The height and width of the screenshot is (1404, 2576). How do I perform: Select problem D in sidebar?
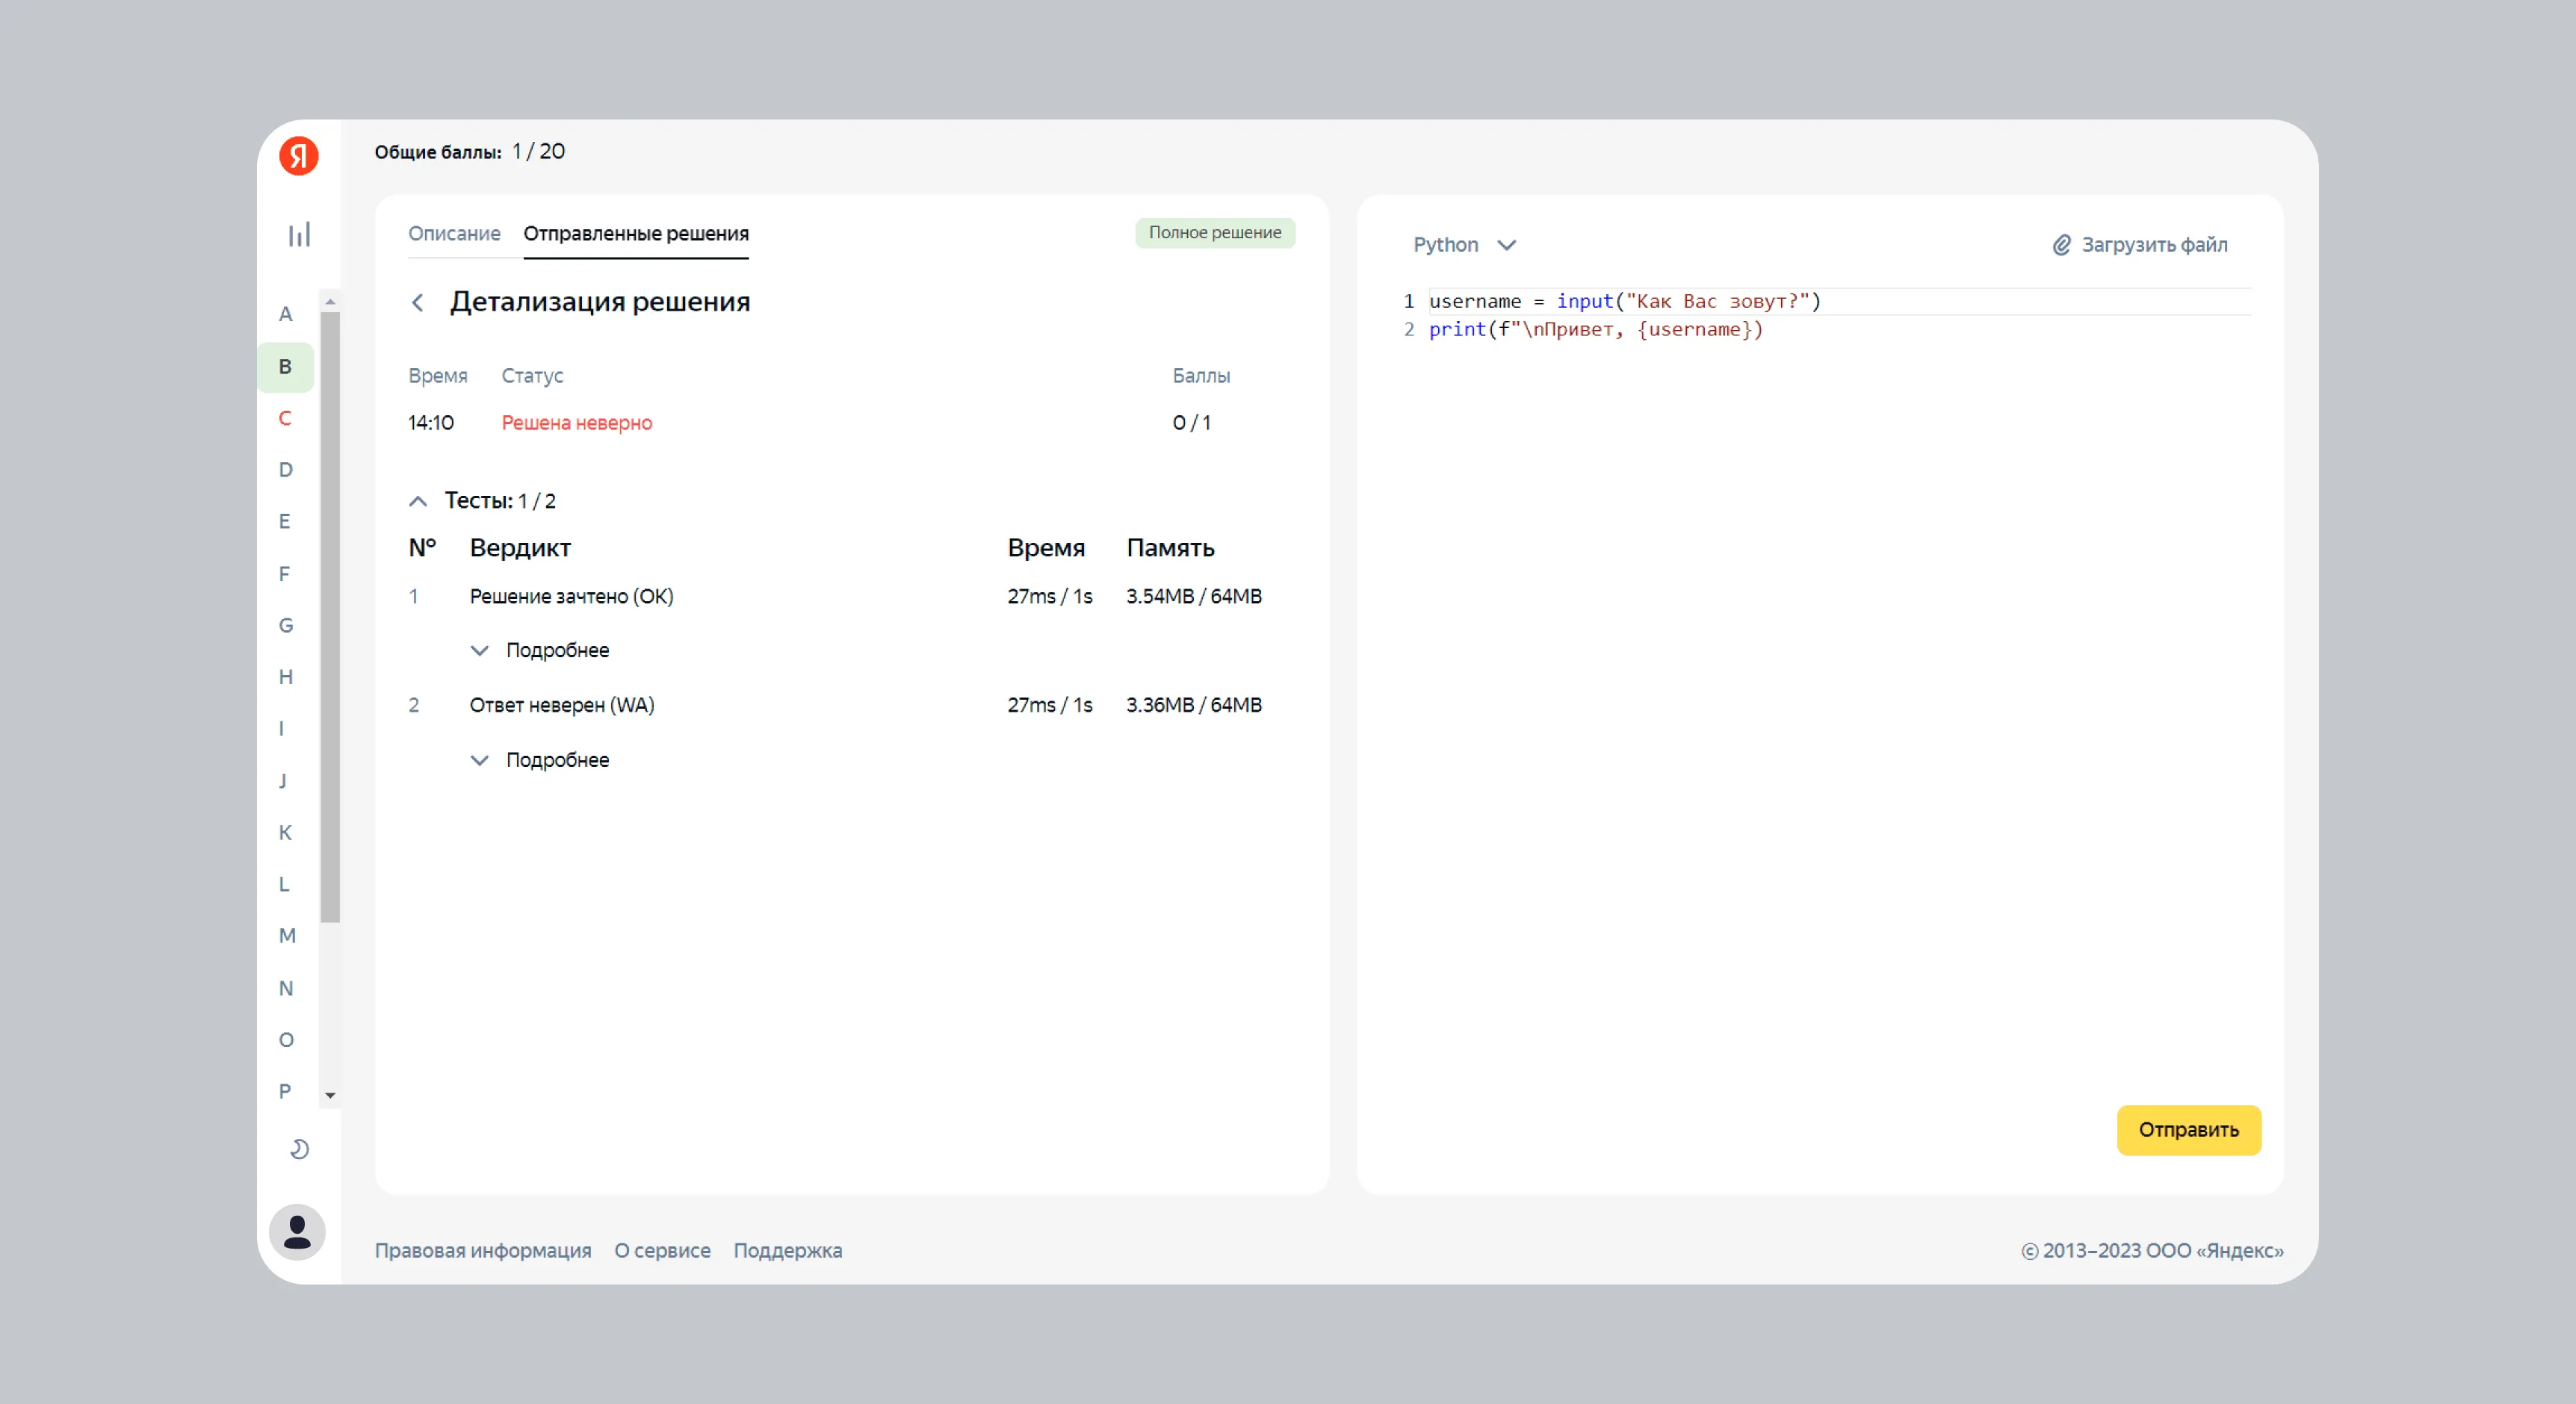(285, 470)
